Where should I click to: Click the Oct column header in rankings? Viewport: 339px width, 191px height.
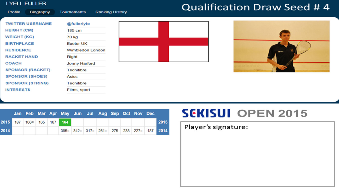(127, 113)
